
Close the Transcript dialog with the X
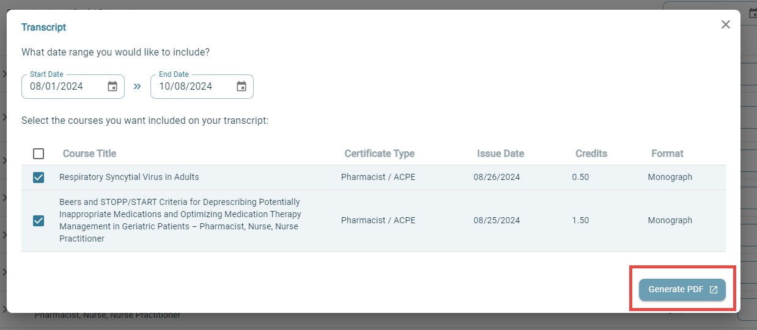726,24
